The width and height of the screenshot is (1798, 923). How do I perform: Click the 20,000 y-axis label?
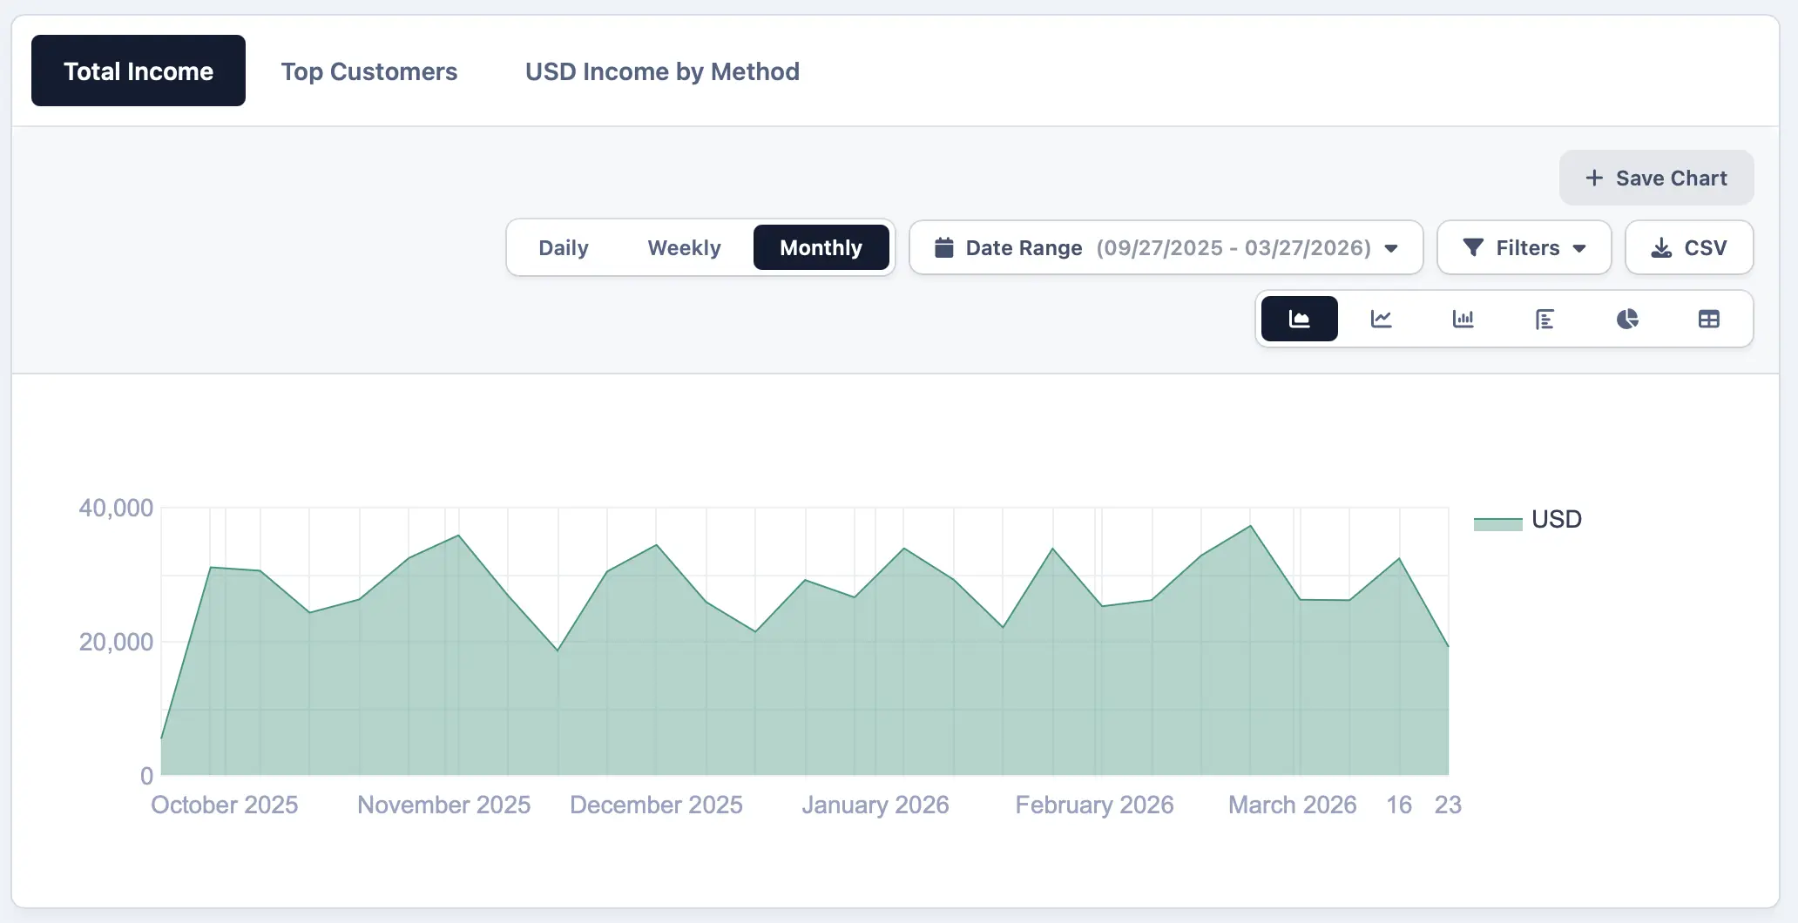(116, 642)
